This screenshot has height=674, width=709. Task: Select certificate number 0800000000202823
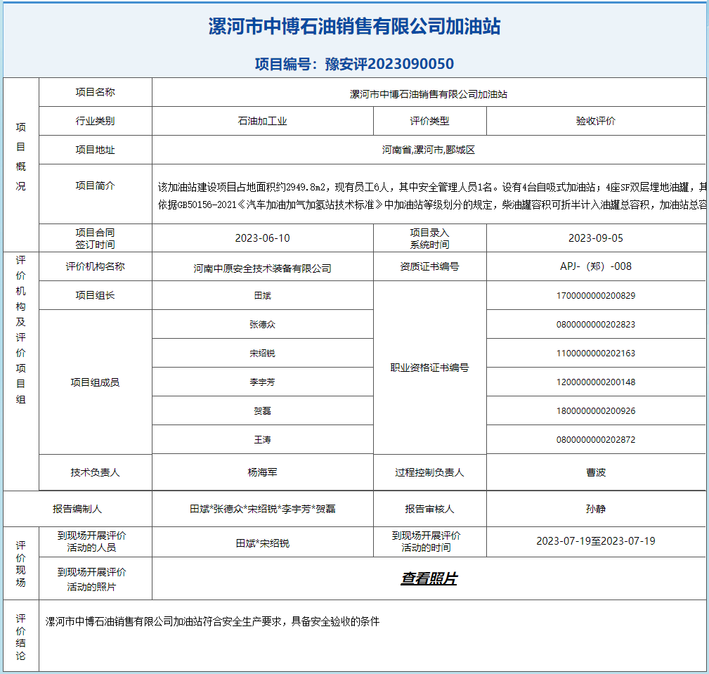click(595, 324)
